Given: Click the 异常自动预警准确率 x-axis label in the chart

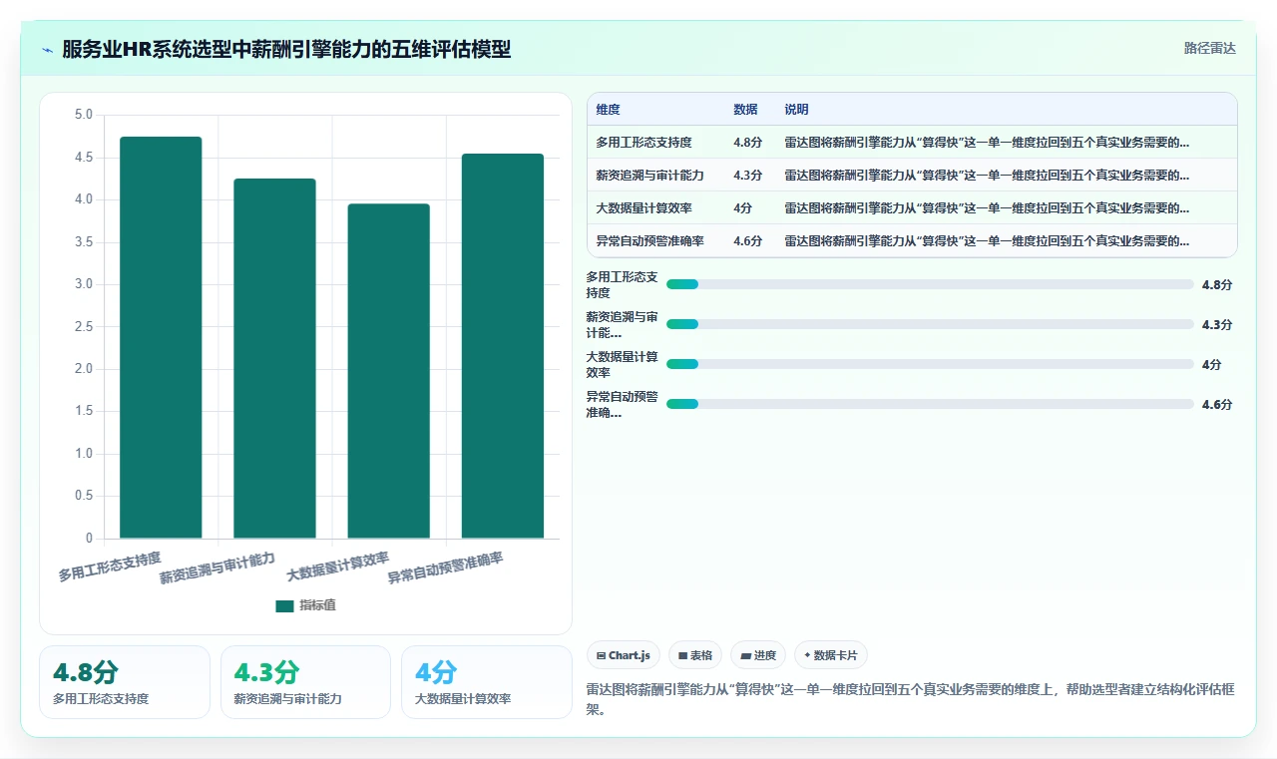Looking at the screenshot, I should tap(445, 569).
